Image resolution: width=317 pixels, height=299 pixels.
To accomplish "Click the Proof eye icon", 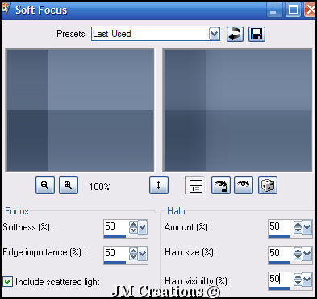I will pos(244,185).
